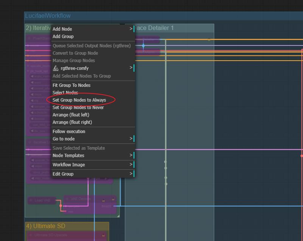
Task: Select the Load VAE node
Action: click(42, 200)
